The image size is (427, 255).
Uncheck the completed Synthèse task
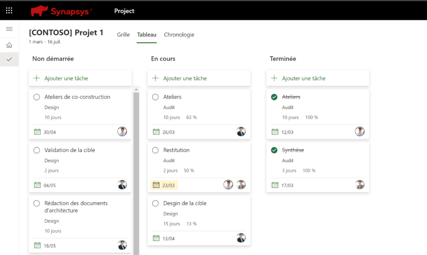coord(274,150)
